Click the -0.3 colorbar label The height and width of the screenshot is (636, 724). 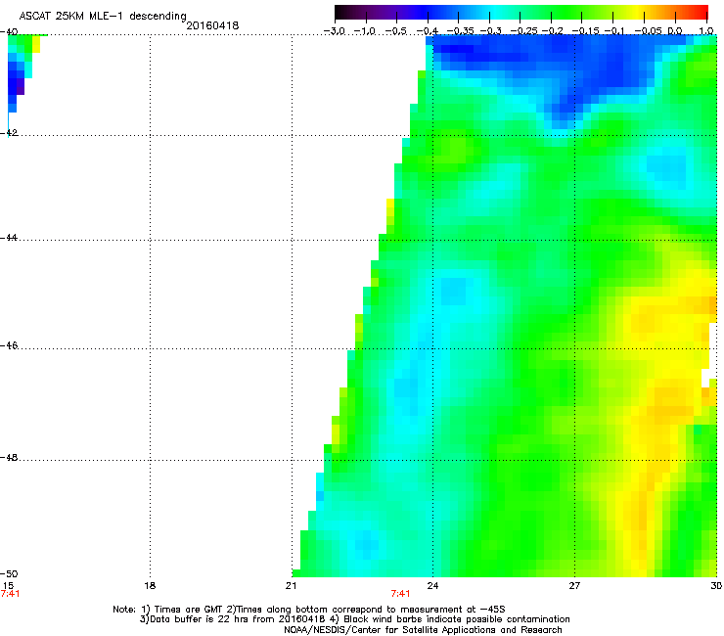click(x=490, y=31)
